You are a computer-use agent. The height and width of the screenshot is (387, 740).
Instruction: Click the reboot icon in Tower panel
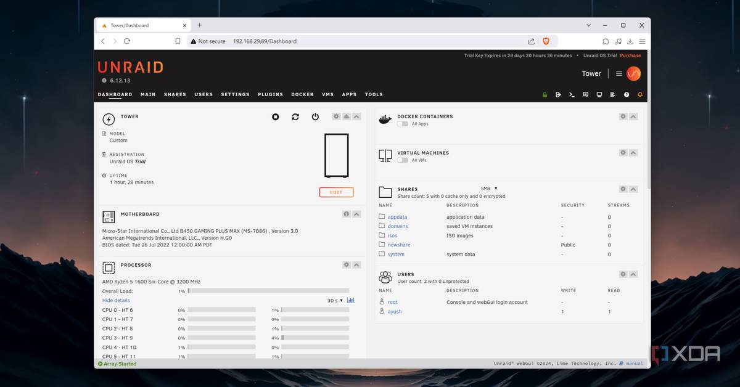click(x=295, y=116)
